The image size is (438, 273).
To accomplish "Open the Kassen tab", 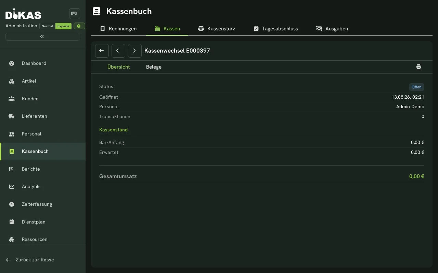I will pyautogui.click(x=167, y=29).
